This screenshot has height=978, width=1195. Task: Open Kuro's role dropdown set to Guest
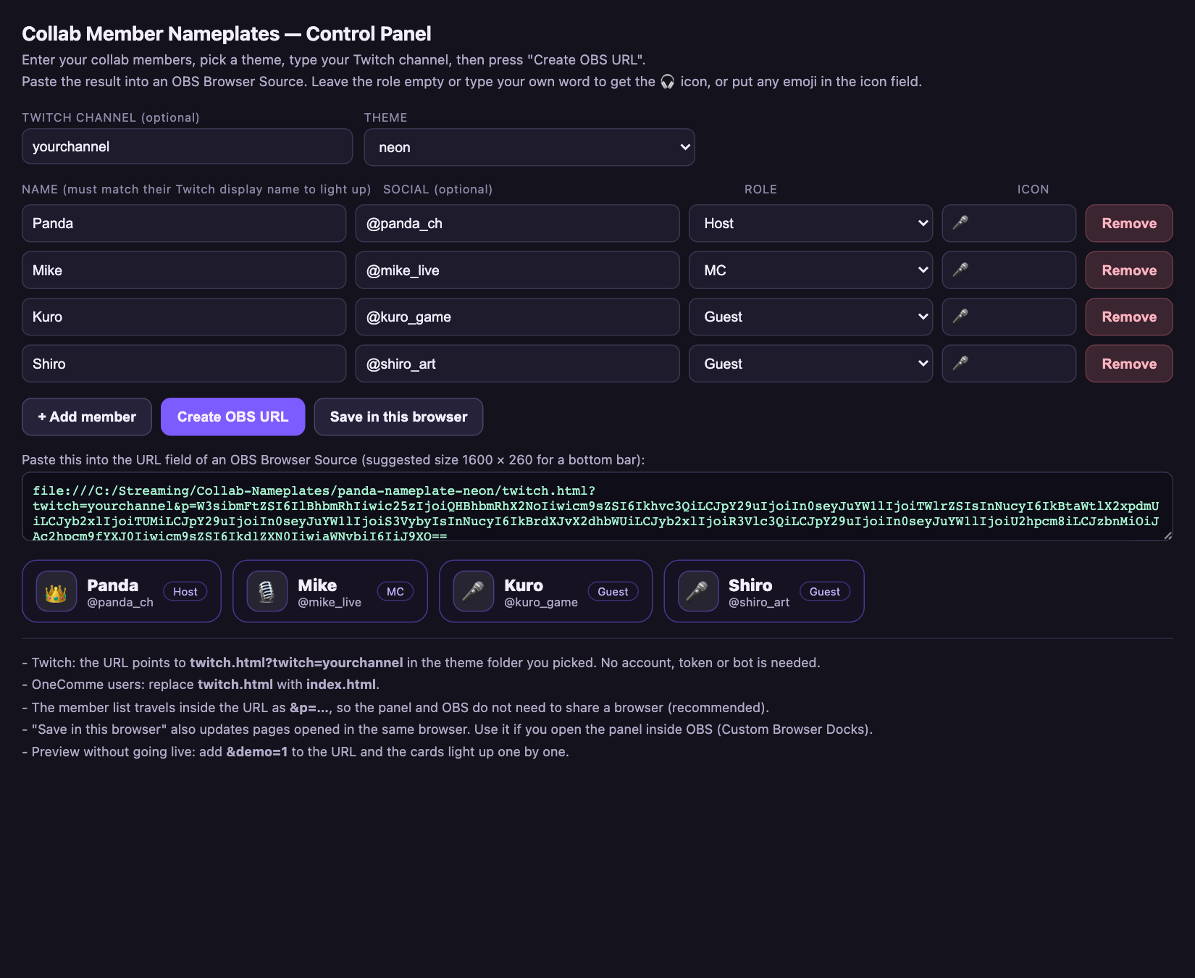coord(810,317)
